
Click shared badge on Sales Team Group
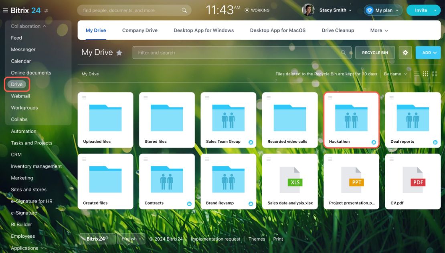click(251, 142)
